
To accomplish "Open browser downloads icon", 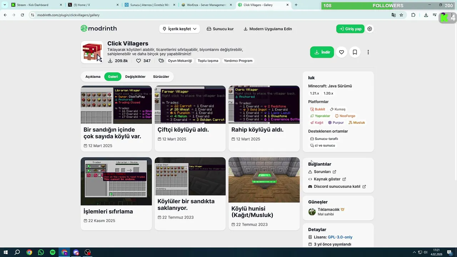I will [x=426, y=15].
